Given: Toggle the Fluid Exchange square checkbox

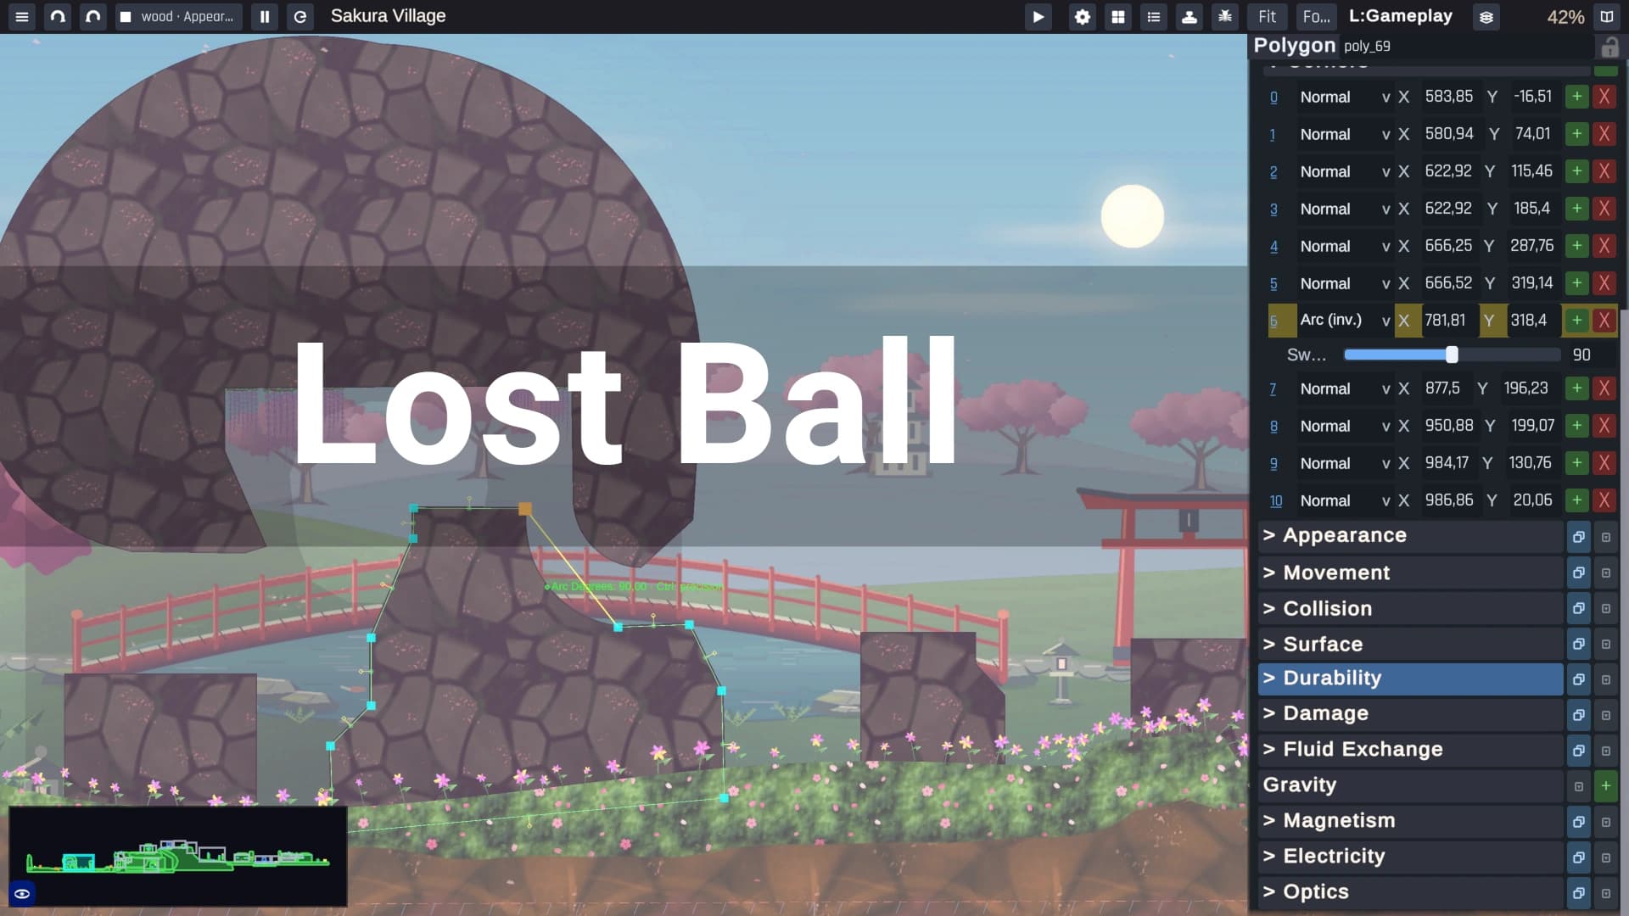Looking at the screenshot, I should pos(1605,751).
